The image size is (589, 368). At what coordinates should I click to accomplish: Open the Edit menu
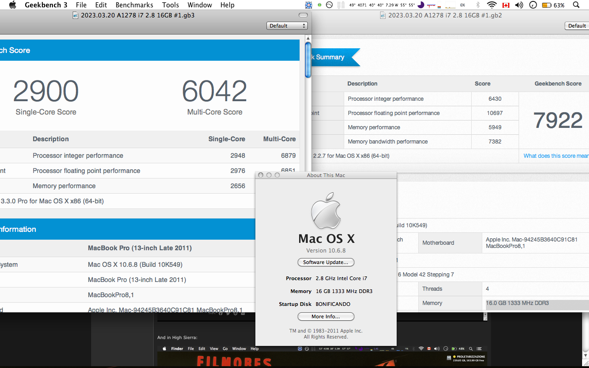click(x=101, y=5)
